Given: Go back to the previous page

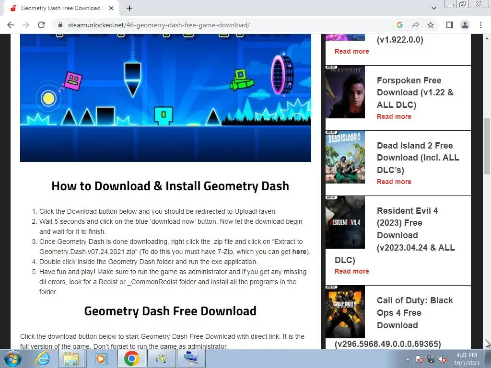Looking at the screenshot, I should (11, 25).
